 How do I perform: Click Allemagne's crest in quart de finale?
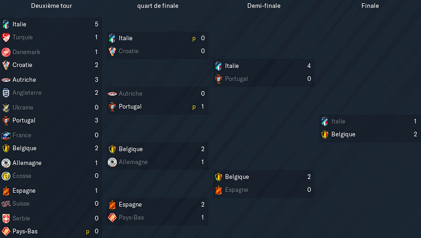[112, 162]
